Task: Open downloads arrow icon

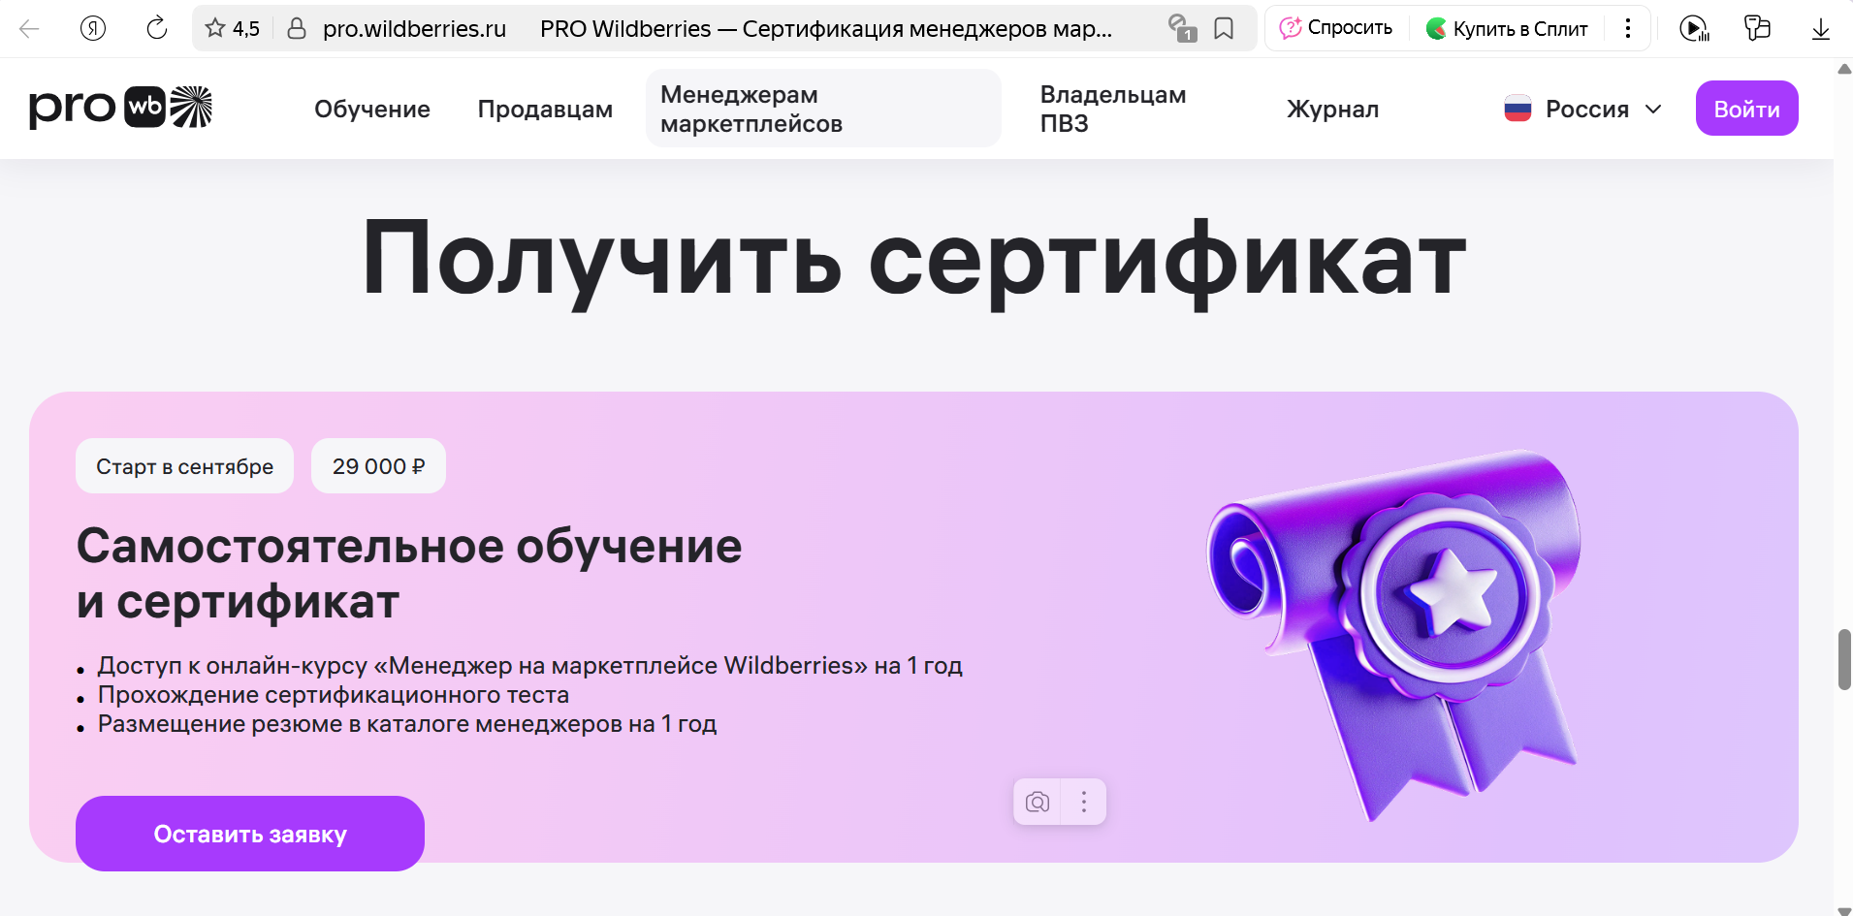Action: pyautogui.click(x=1820, y=29)
